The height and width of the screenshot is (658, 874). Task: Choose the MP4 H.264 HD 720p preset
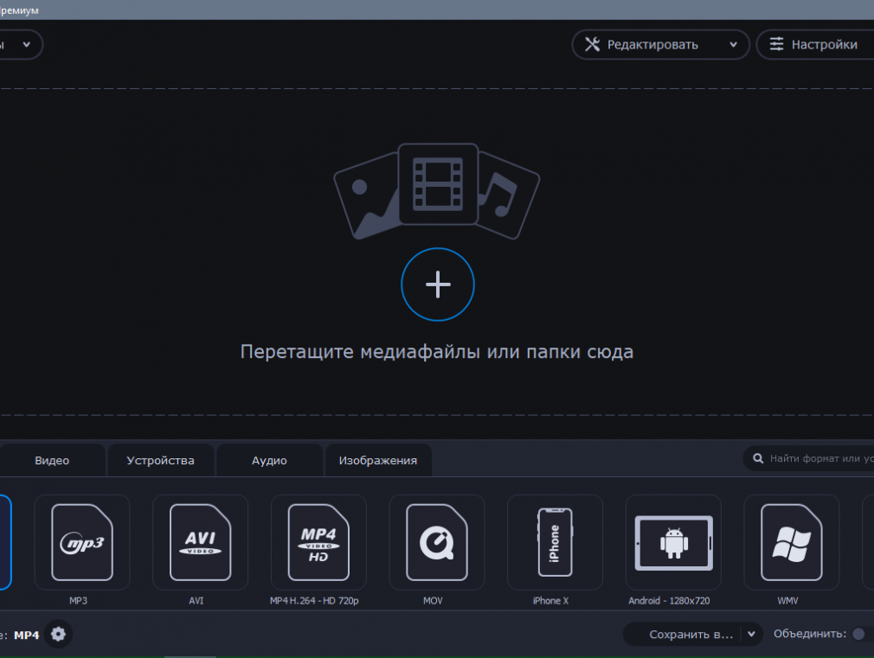tap(318, 542)
